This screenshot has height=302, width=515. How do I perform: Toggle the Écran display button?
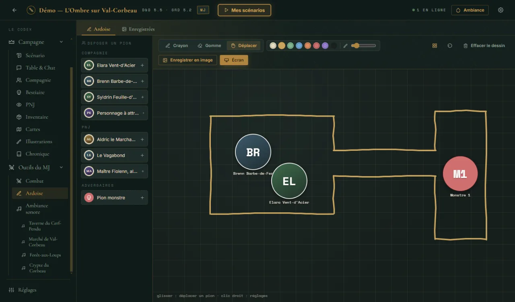(x=234, y=60)
